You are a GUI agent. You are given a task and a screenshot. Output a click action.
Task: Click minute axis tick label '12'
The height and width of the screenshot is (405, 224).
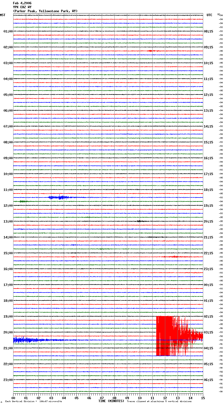[x=165, y=398]
